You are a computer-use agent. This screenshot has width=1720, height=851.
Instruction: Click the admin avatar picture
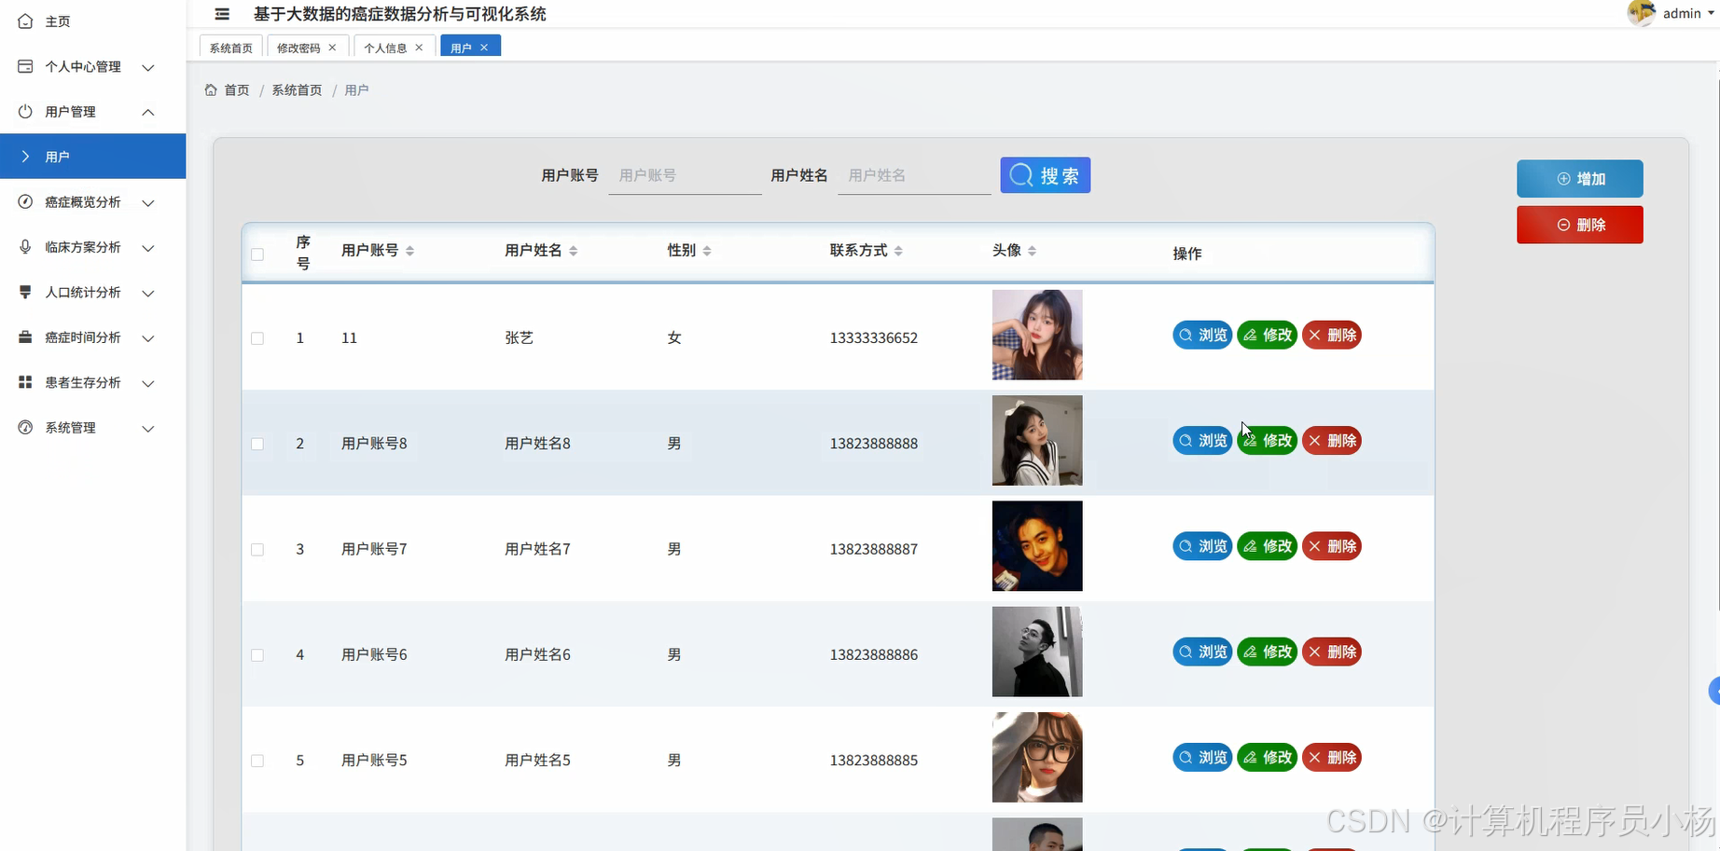(1641, 13)
